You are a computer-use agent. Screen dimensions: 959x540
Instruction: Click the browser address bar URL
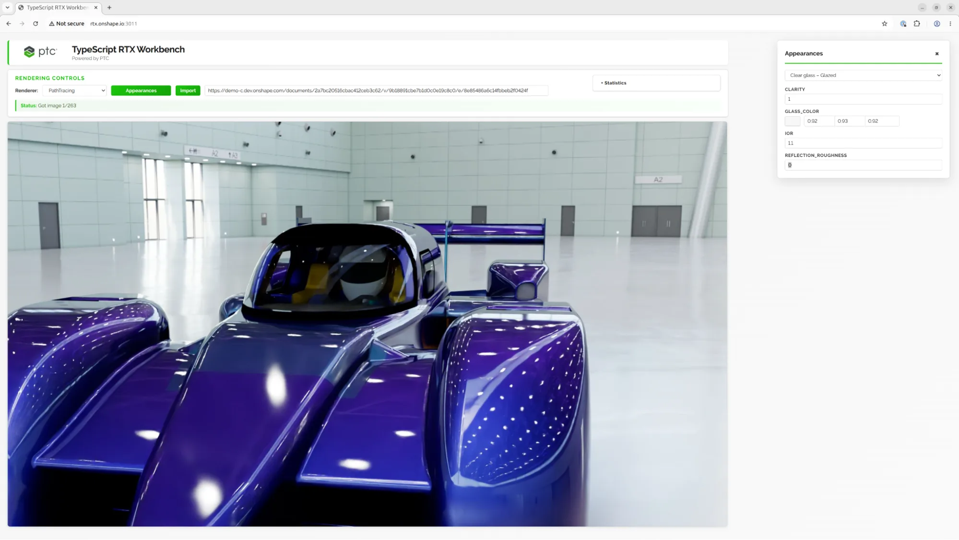(x=114, y=24)
